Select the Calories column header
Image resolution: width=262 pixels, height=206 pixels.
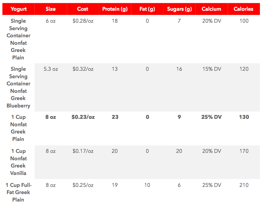pos(243,9)
